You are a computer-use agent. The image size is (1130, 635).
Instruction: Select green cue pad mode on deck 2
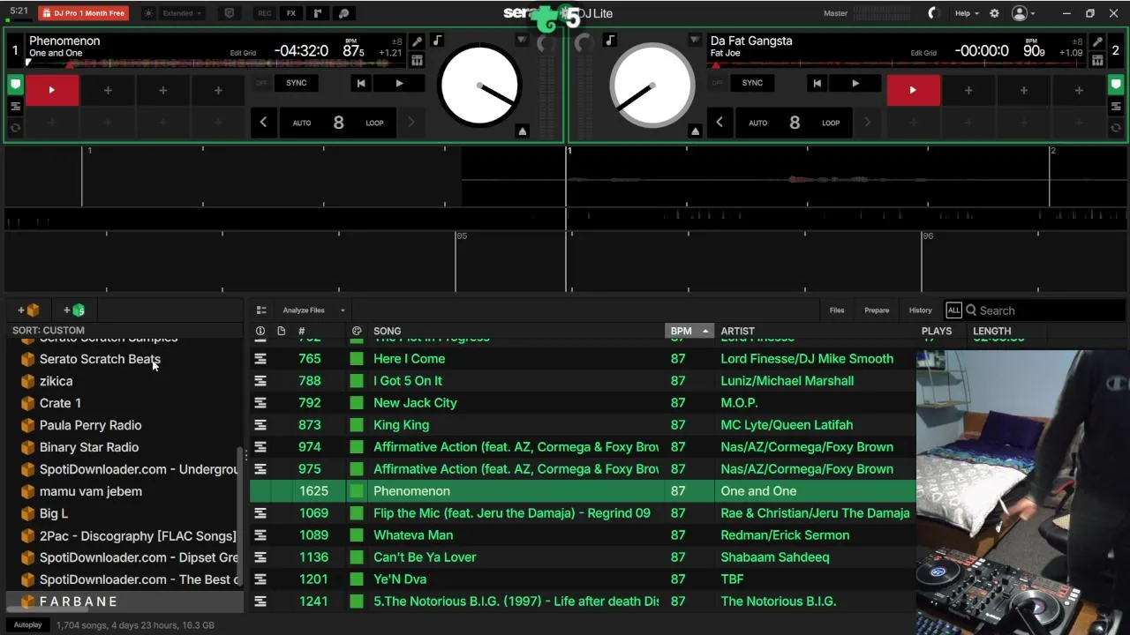tap(1116, 86)
